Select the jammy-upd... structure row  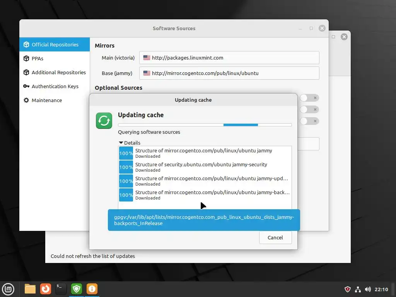coord(205,181)
